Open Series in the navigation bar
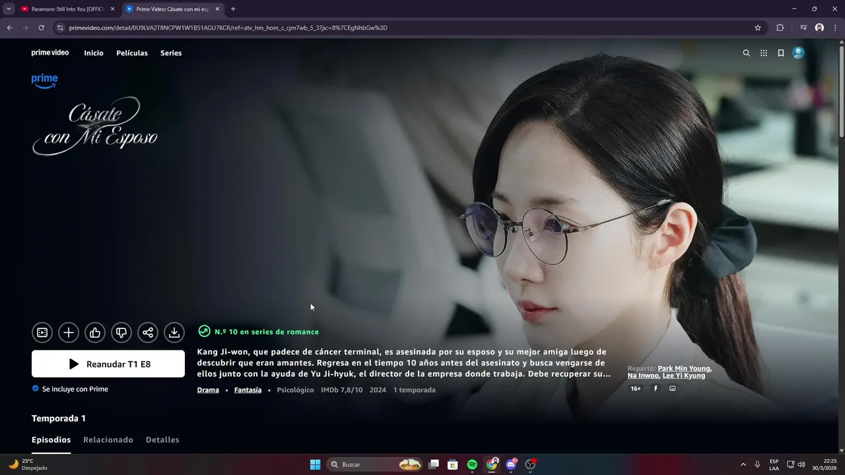 pyautogui.click(x=171, y=53)
